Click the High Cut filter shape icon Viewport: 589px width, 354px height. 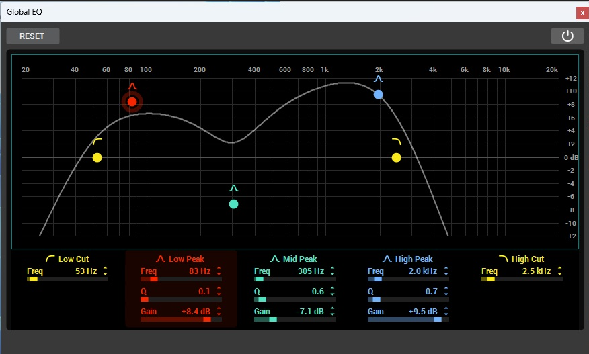tap(503, 259)
